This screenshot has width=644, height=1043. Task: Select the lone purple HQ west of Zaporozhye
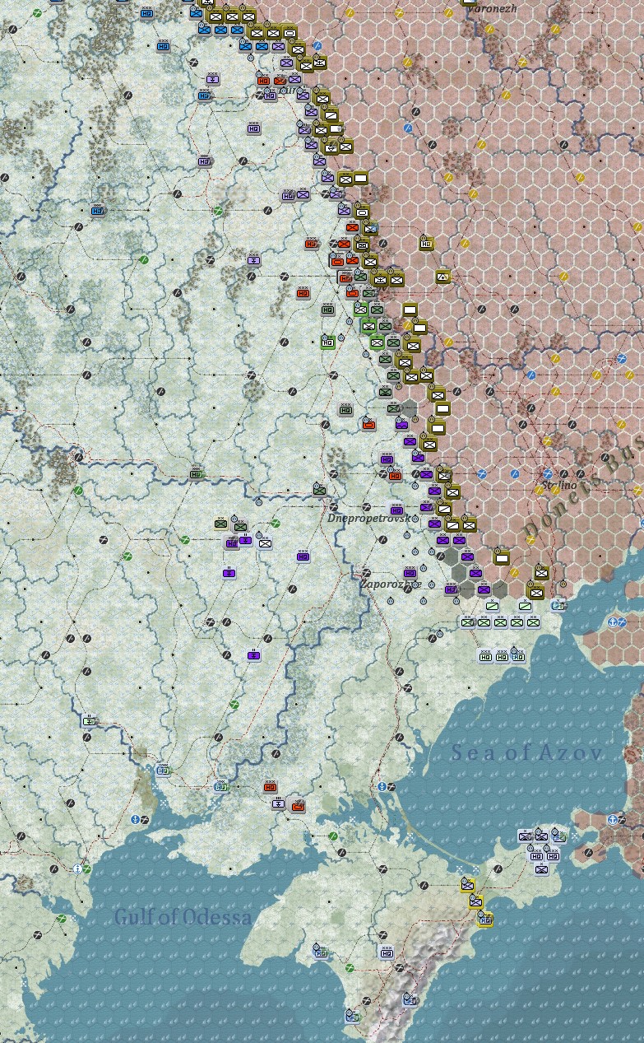(x=303, y=557)
